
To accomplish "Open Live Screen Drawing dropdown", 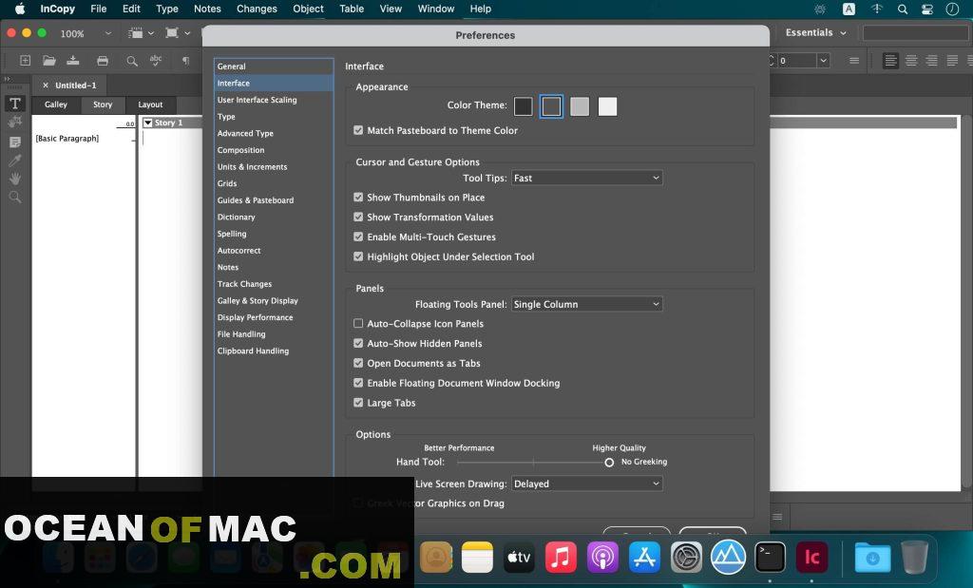I will pos(586,484).
